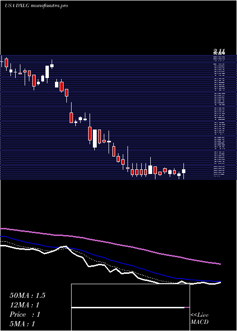Screen dimensions: 237x331
Task: Click the white horizontal MACD line in box
Action: point(128,307)
